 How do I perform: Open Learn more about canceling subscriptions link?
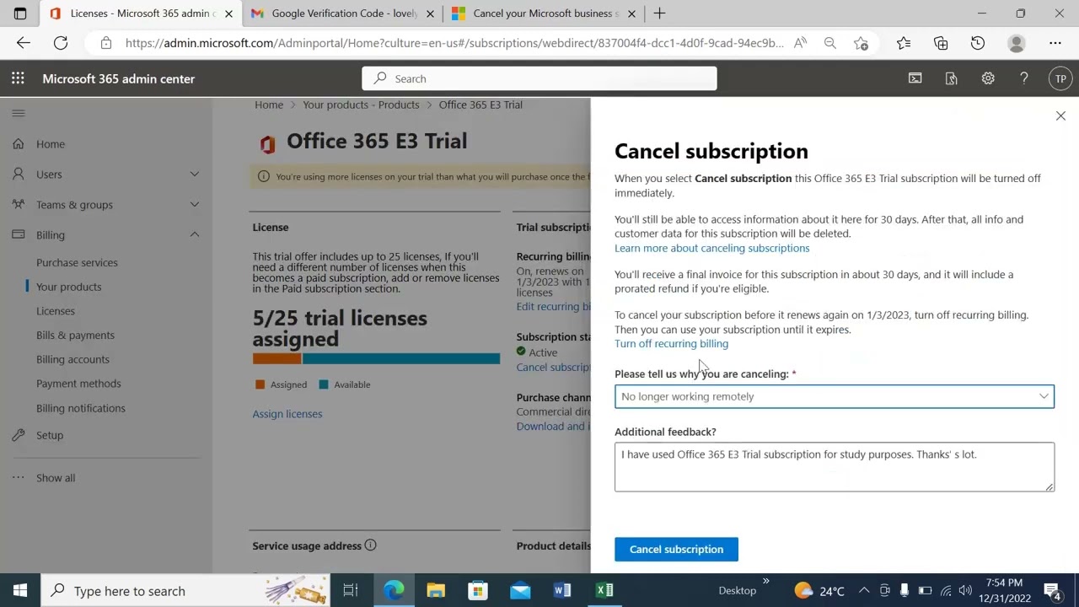tap(711, 248)
